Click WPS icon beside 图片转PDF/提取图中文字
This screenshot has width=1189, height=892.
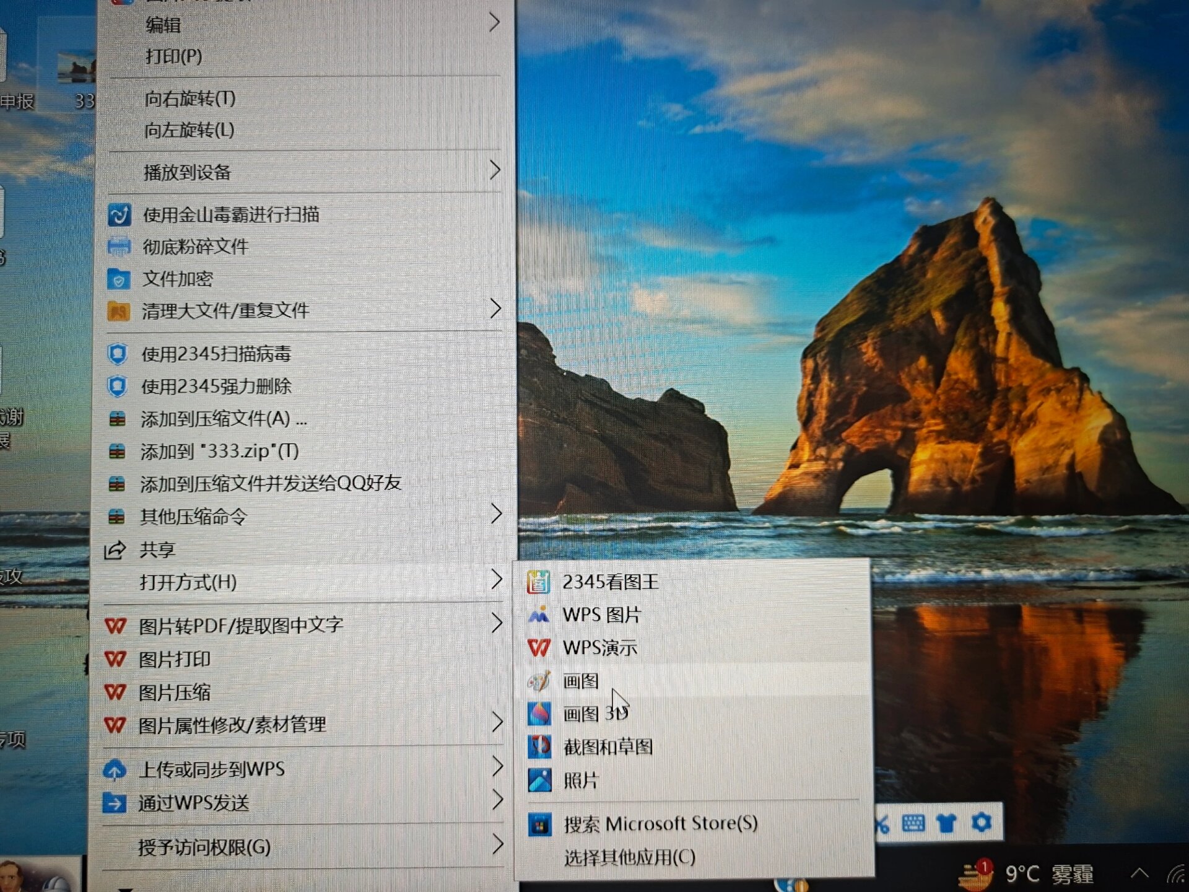point(115,626)
